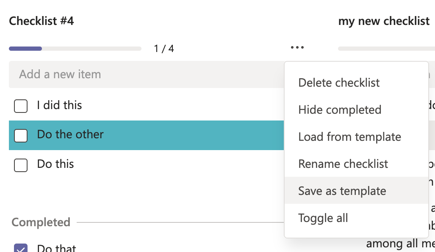The width and height of the screenshot is (435, 252).
Task: Click the "Checklist #4" title
Action: coord(41,21)
